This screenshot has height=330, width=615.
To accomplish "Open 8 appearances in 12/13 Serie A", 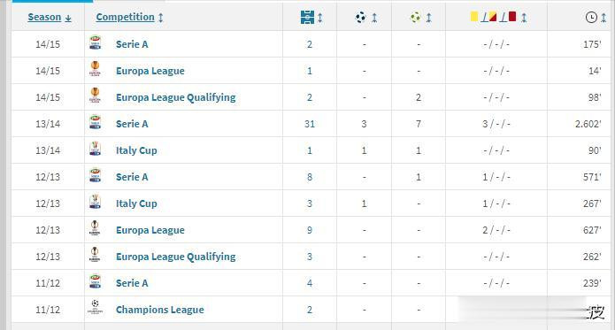I will [310, 177].
